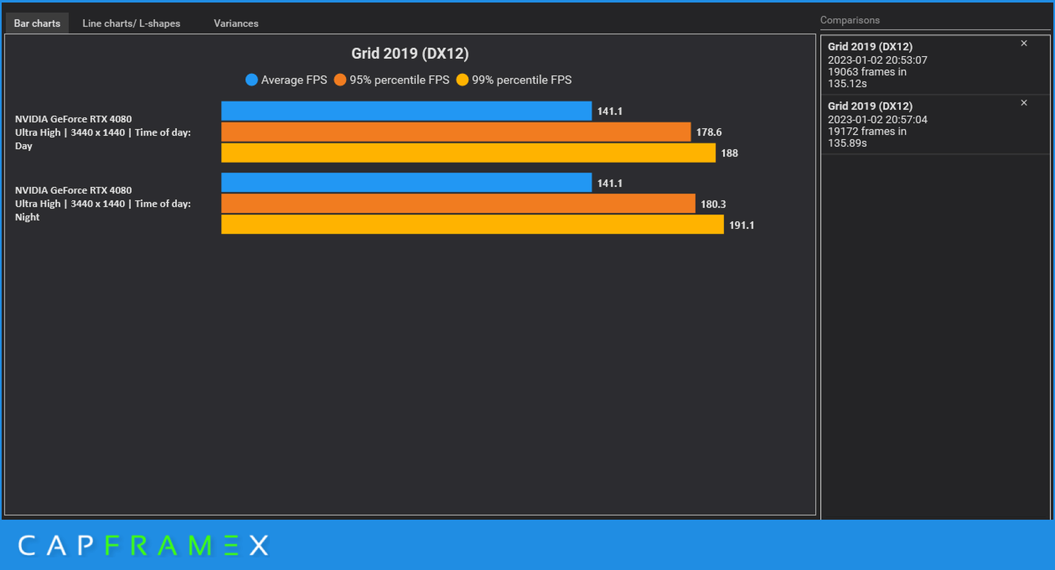Click the 99% percentile FPS legend label
Screen dimensions: 1055x570
522,80
